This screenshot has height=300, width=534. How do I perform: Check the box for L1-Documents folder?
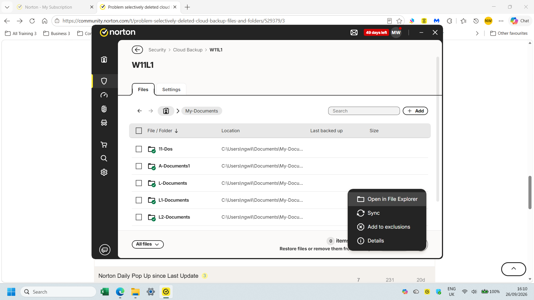click(139, 200)
